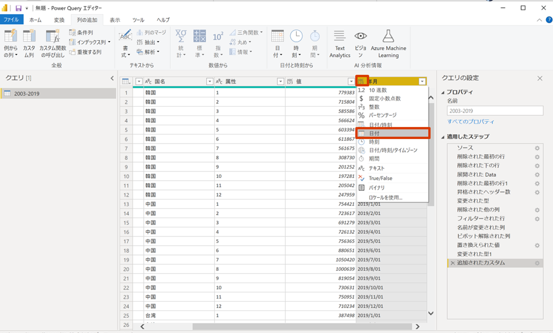Close the Query Settings pane
Screen dimensions: 553x333
point(540,79)
